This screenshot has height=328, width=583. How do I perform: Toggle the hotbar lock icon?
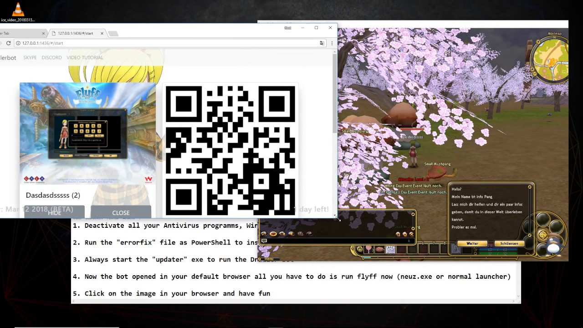tap(360, 249)
